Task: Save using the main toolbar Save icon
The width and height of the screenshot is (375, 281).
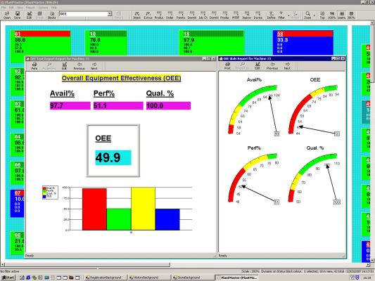Action: point(17,15)
